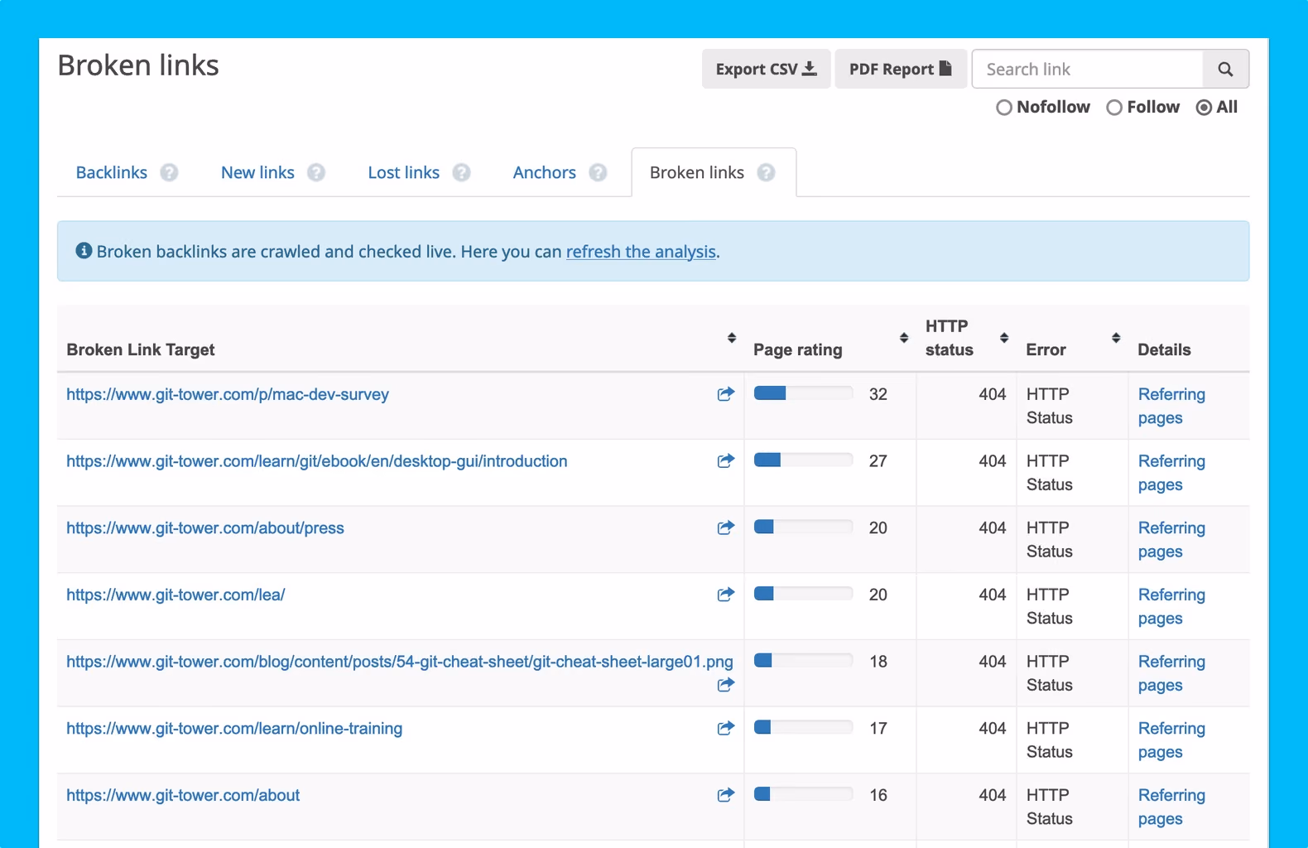Open external link icon for desktop-gui/introduction row

726,460
